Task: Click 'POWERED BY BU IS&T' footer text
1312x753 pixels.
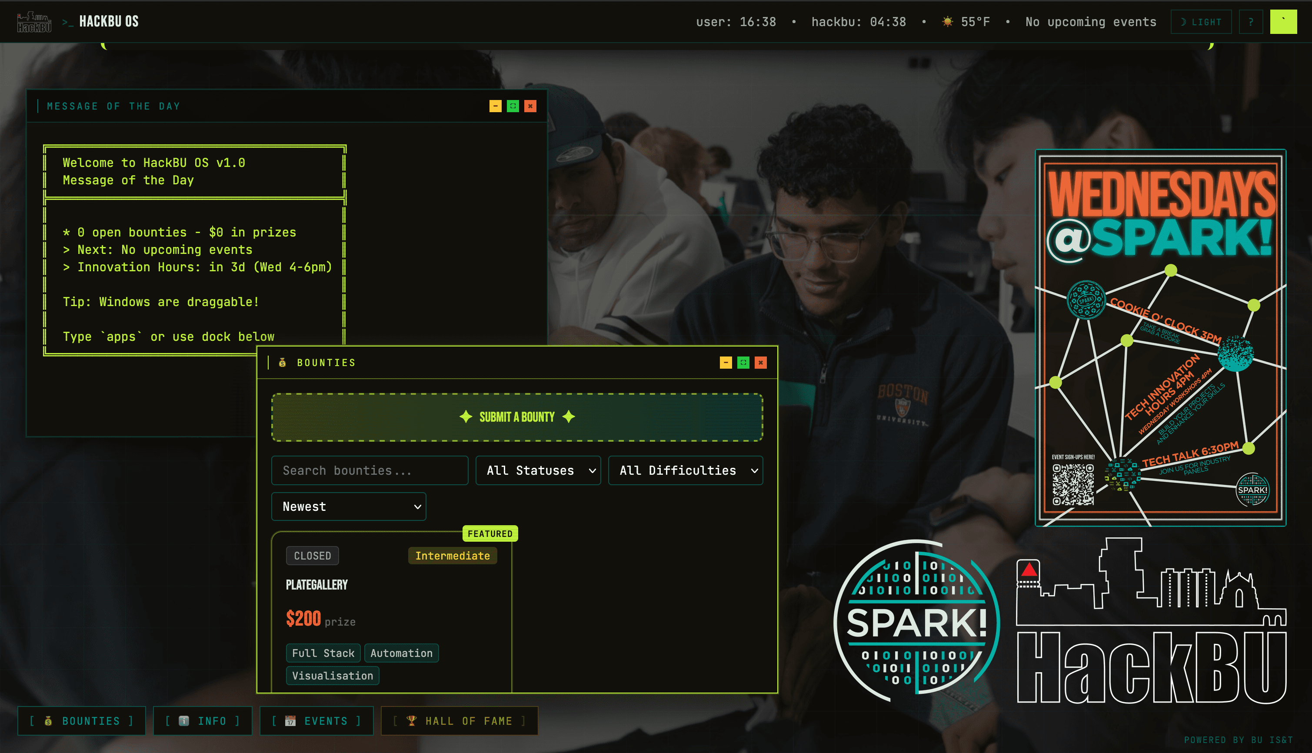Action: [1239, 740]
